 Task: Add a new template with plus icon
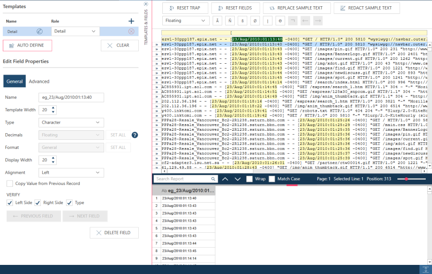point(131,21)
